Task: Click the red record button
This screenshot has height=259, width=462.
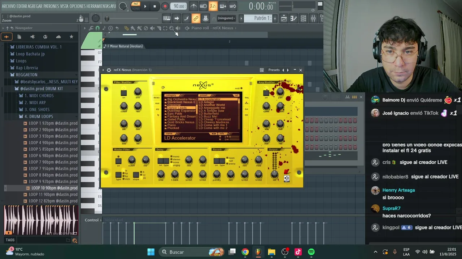Action: click(x=165, y=6)
